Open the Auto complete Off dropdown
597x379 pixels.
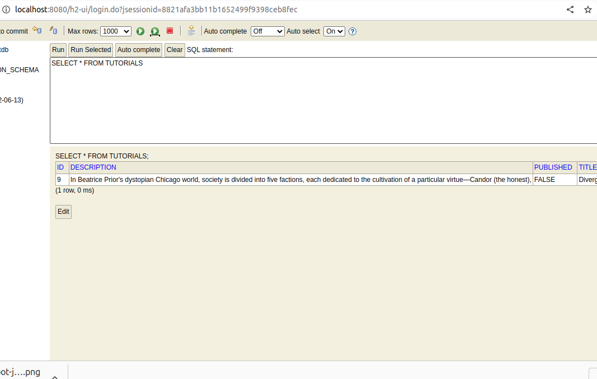pyautogui.click(x=267, y=31)
